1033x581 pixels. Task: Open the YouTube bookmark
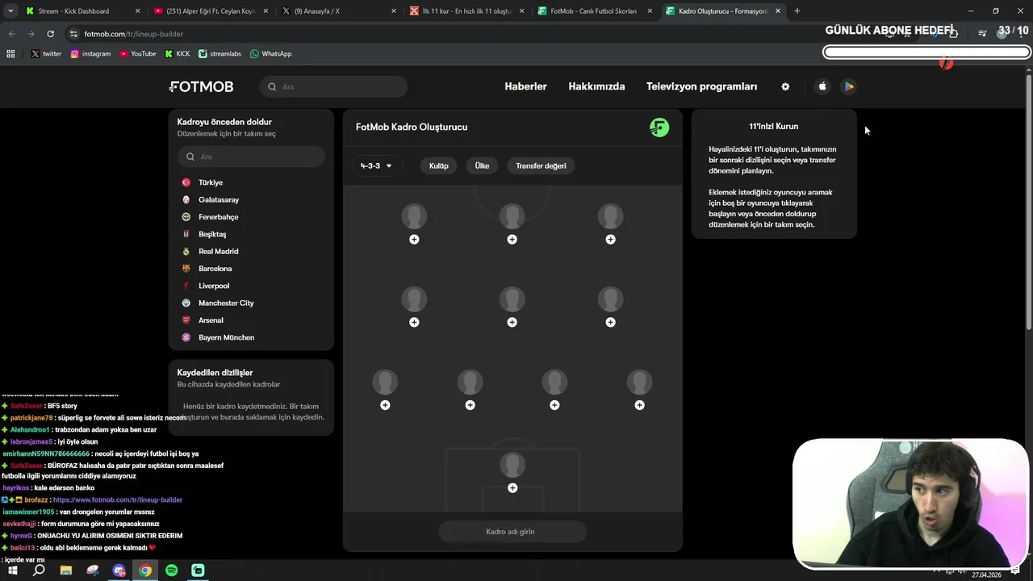[138, 53]
